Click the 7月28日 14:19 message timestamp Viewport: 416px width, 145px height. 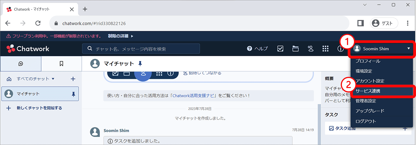pos(303,130)
